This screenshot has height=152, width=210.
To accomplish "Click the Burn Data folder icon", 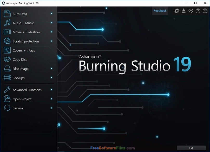I will coord(7,14).
